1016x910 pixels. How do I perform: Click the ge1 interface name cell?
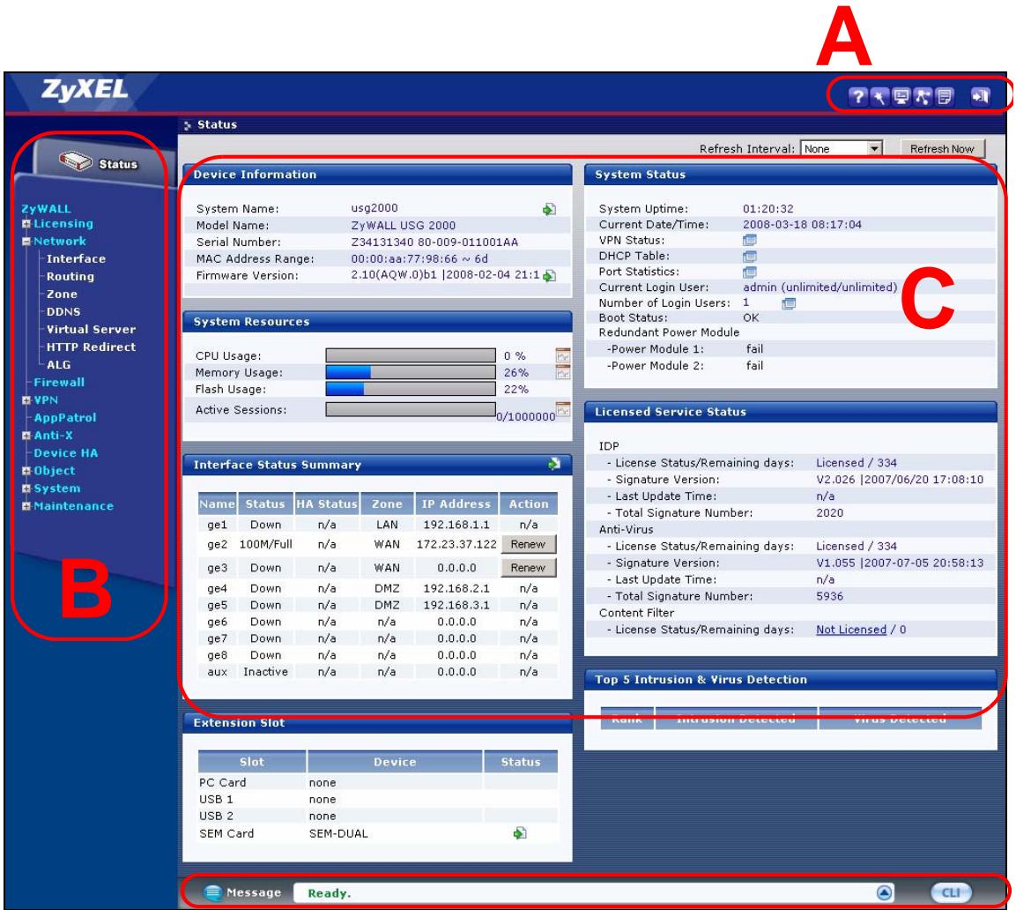pyautogui.click(x=217, y=524)
